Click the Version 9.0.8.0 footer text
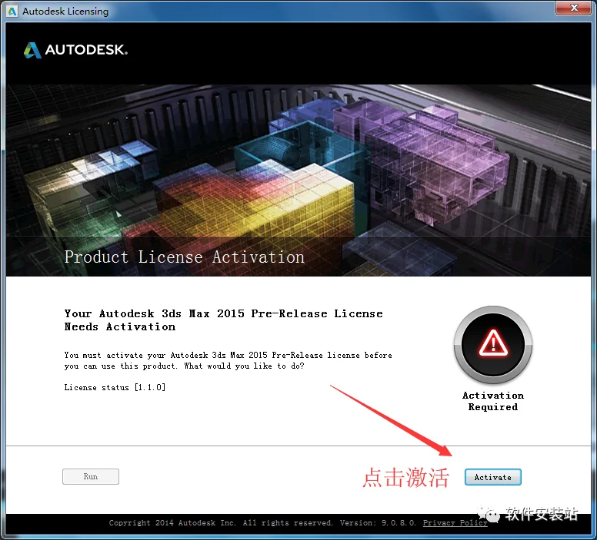The height and width of the screenshot is (540, 597). click(378, 523)
